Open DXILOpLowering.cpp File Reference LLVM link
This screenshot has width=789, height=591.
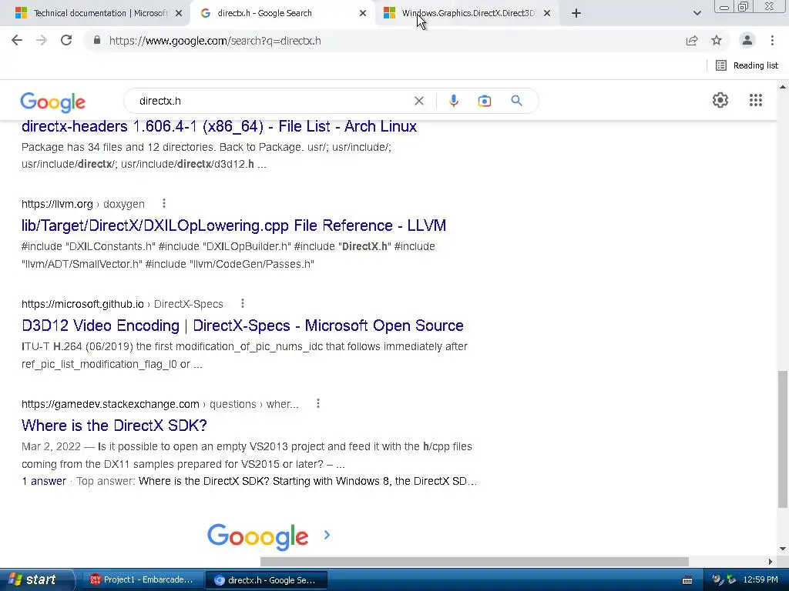pos(233,225)
